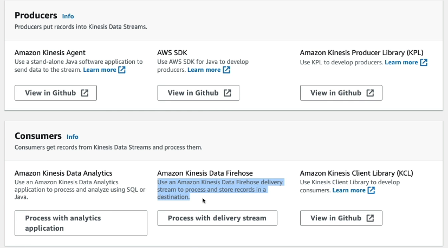
Task: View Amazon Kinesis Agent in Github
Action: point(56,93)
